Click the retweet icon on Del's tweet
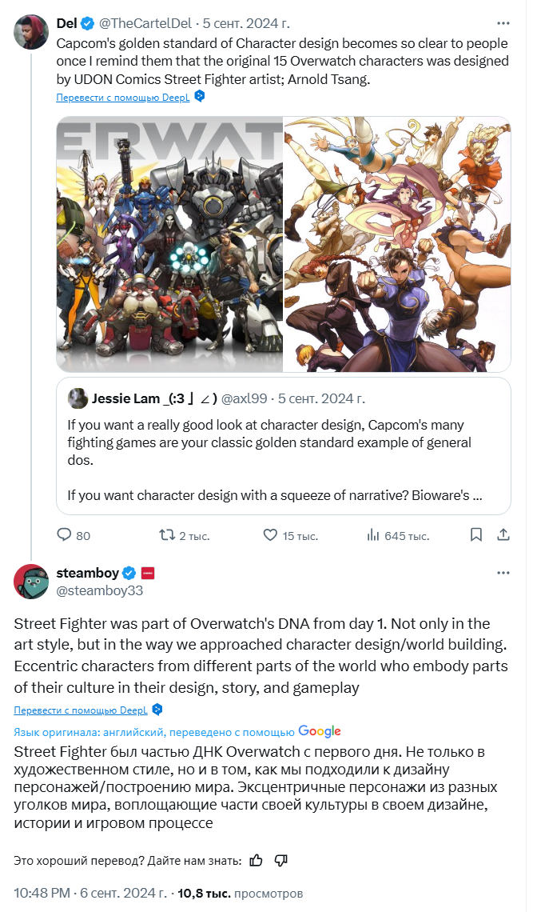 coord(167,534)
